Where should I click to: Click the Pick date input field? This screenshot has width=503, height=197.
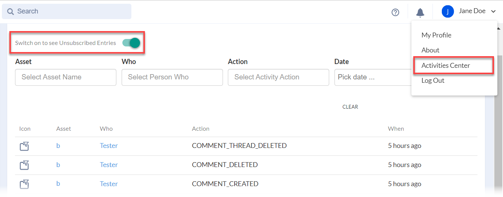[x=372, y=77]
